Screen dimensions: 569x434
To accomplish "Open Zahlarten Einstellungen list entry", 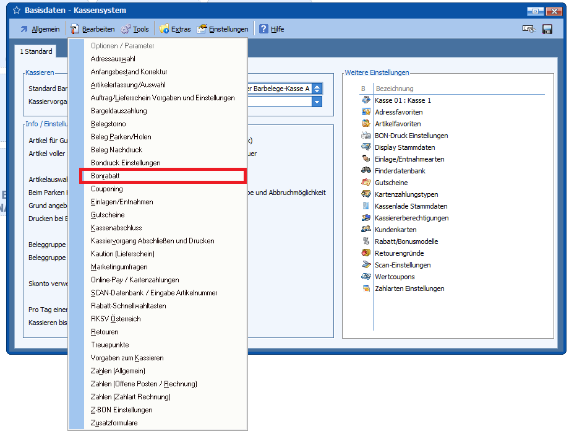I will [409, 289].
